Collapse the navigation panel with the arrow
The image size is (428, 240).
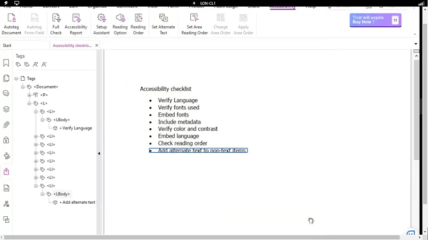coord(99,153)
